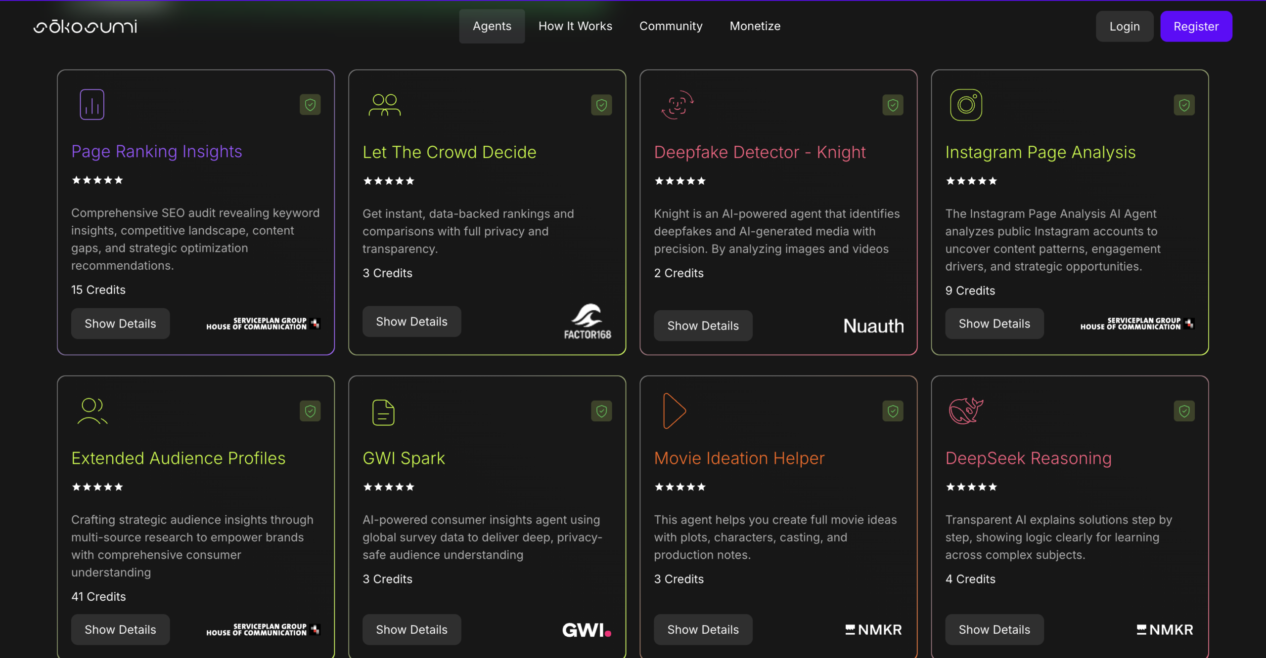1266x658 pixels.
Task: Click the Instagram Page Analysis camera icon
Action: (966, 105)
